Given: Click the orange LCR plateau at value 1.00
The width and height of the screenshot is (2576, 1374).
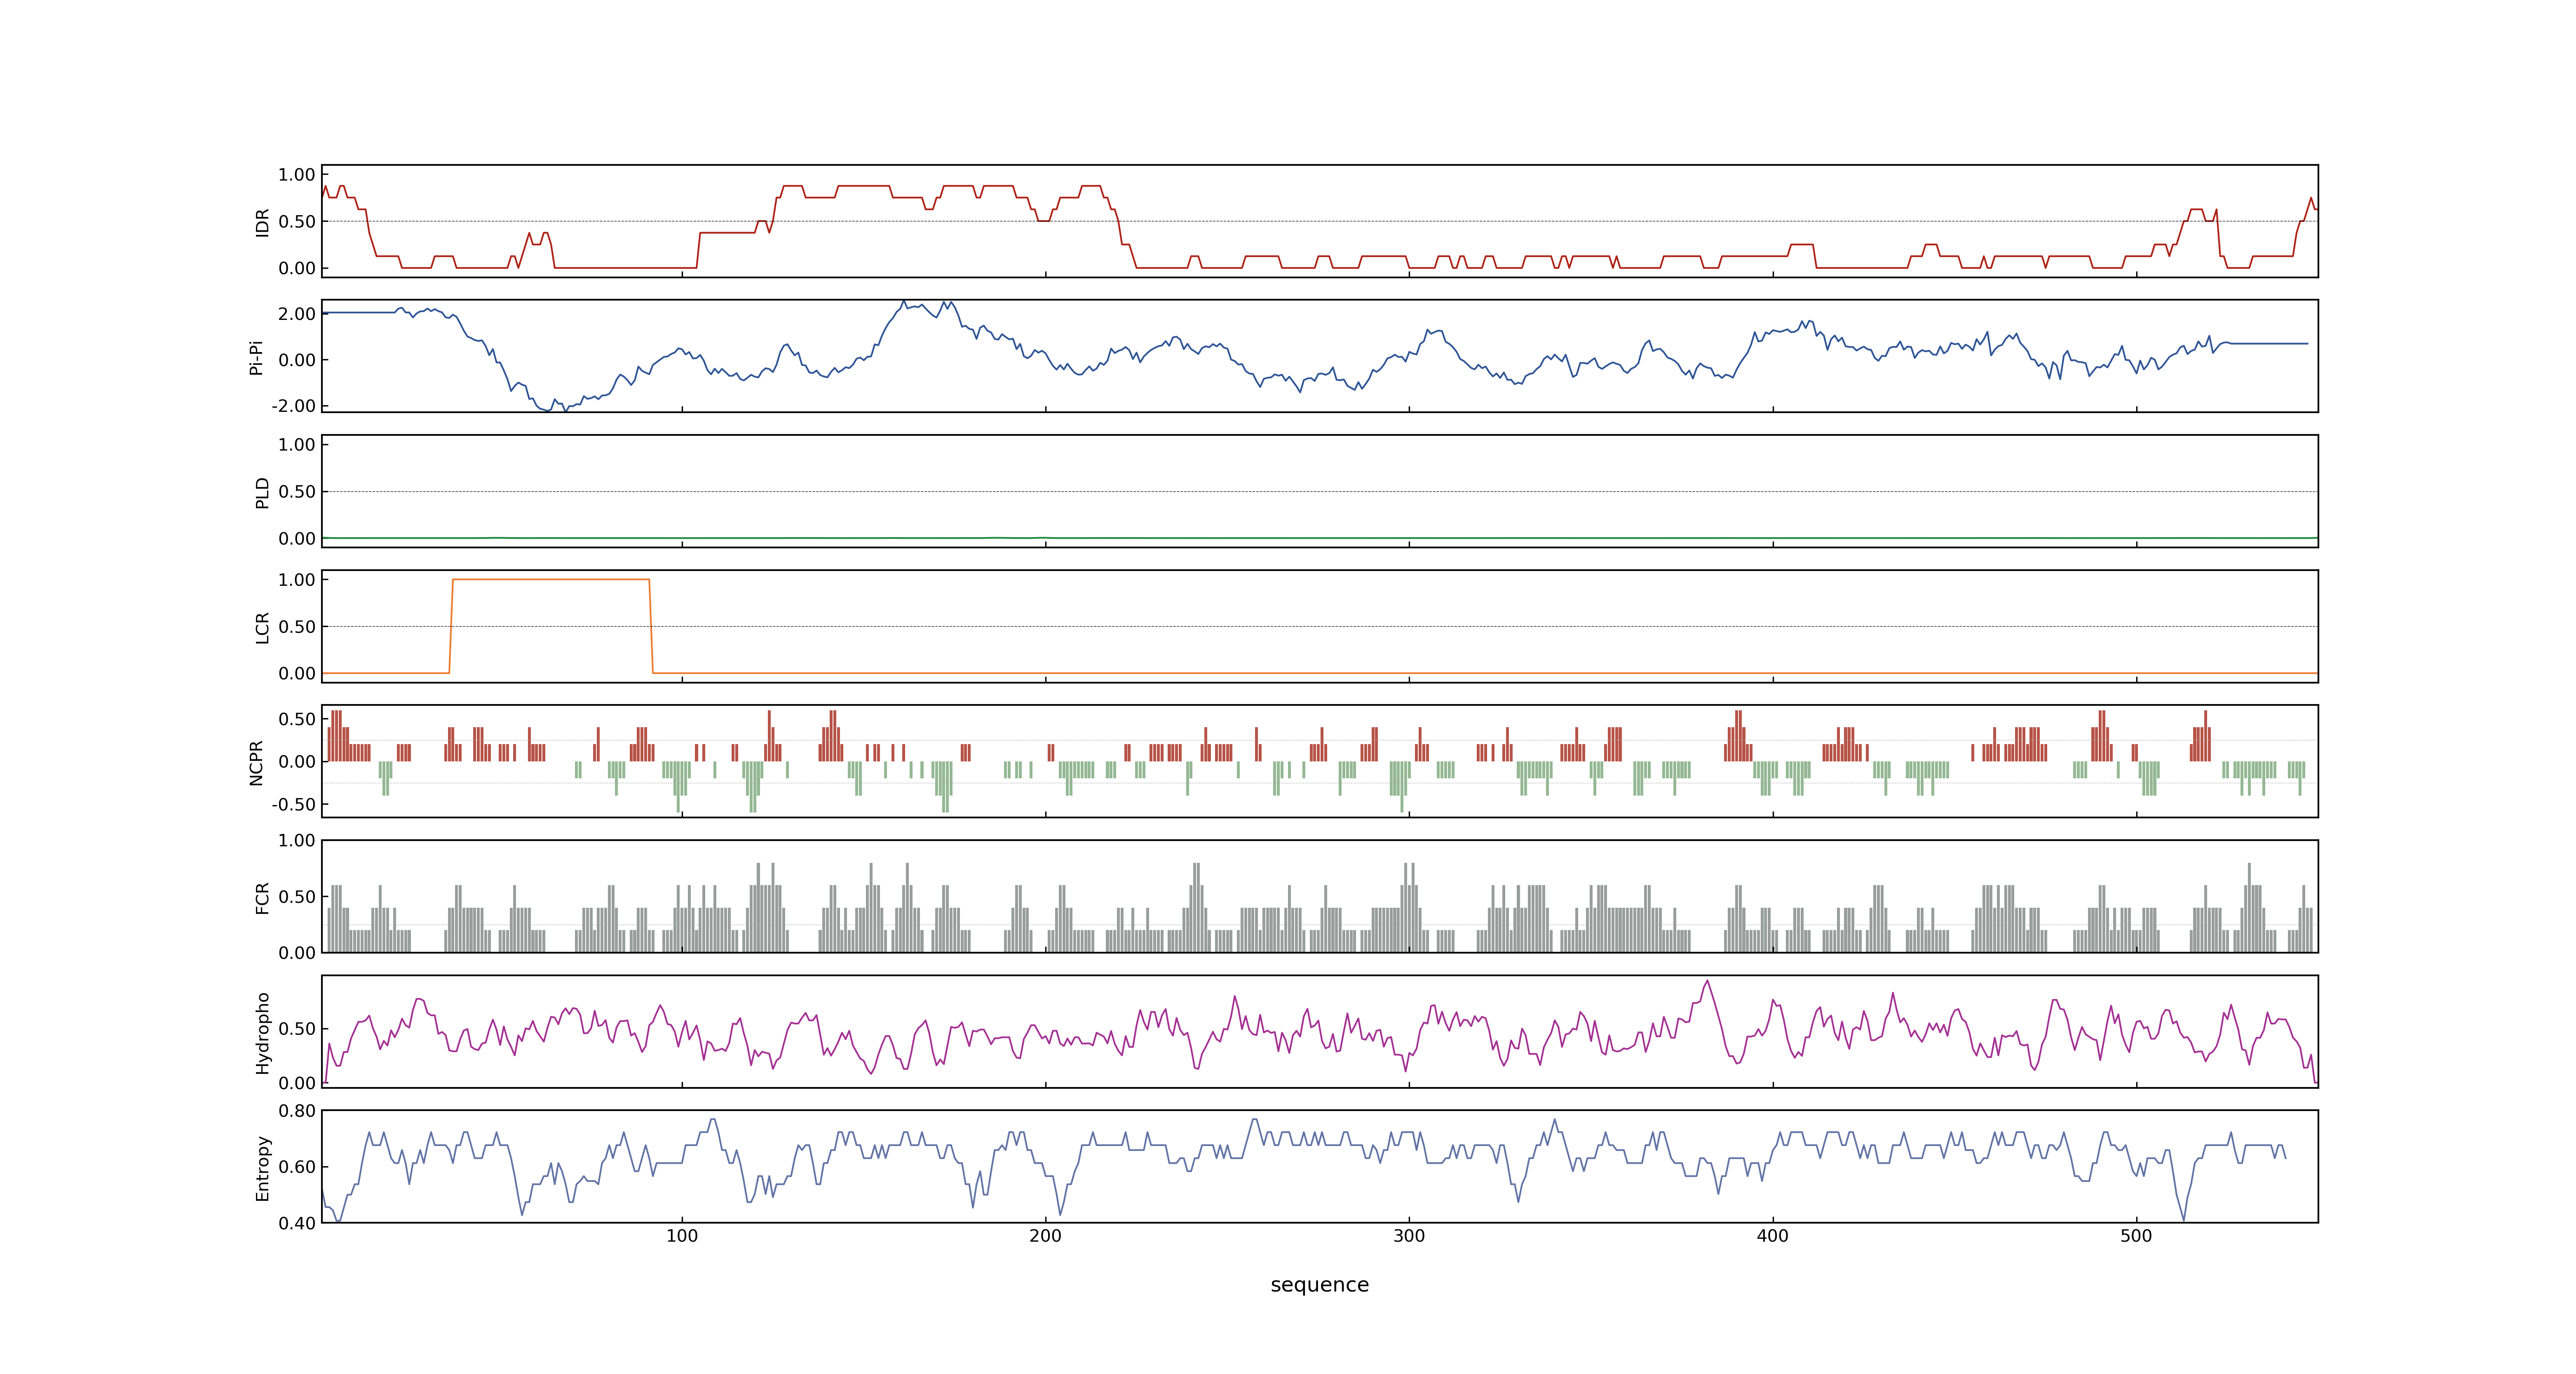Looking at the screenshot, I should coord(551,579).
